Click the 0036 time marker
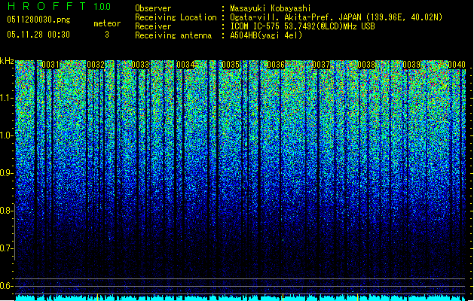The image size is (474, 301). click(276, 65)
